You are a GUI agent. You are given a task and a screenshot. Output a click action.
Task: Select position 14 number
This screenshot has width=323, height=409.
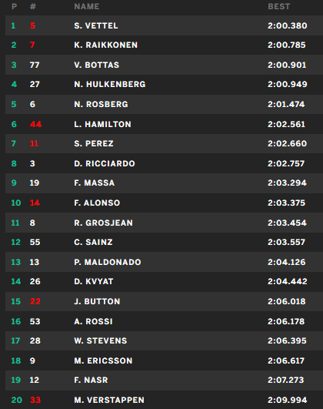[x=16, y=281]
